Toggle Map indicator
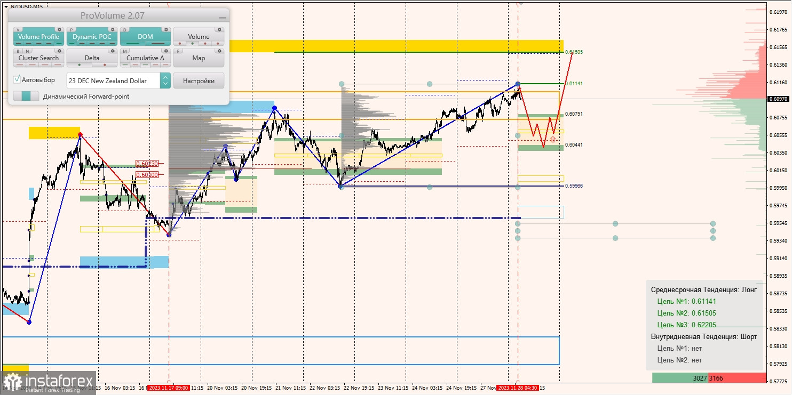 click(x=199, y=58)
